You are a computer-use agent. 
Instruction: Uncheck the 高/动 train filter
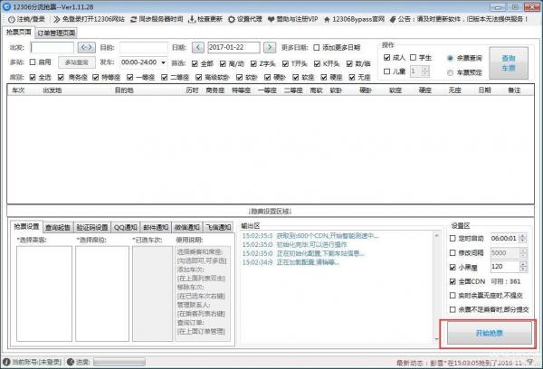(223, 63)
